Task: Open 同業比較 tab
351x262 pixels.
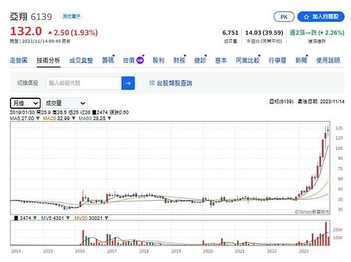Action: 247,60
